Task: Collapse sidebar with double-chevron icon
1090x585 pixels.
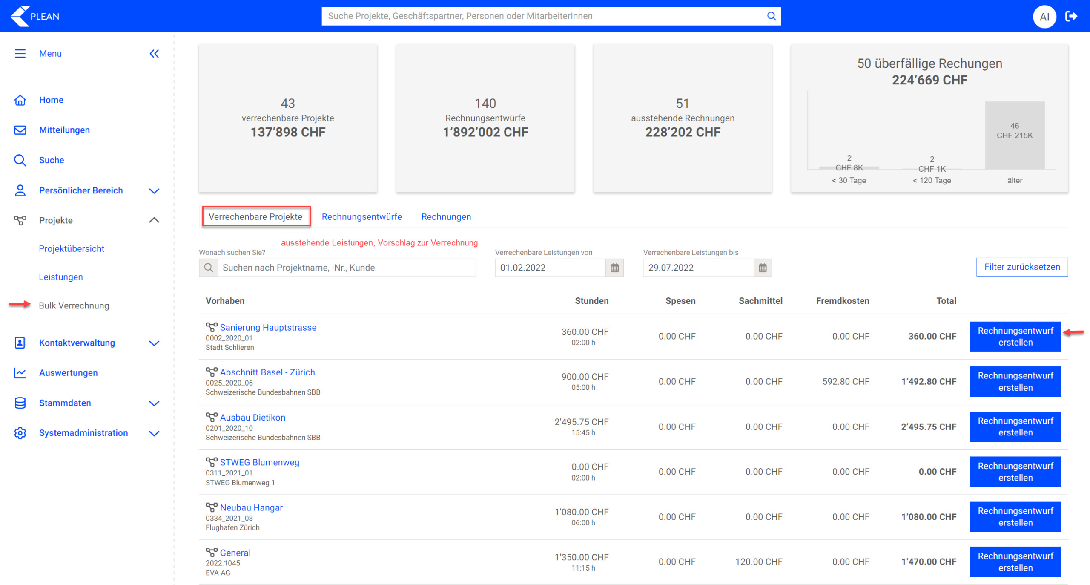Action: click(x=154, y=54)
